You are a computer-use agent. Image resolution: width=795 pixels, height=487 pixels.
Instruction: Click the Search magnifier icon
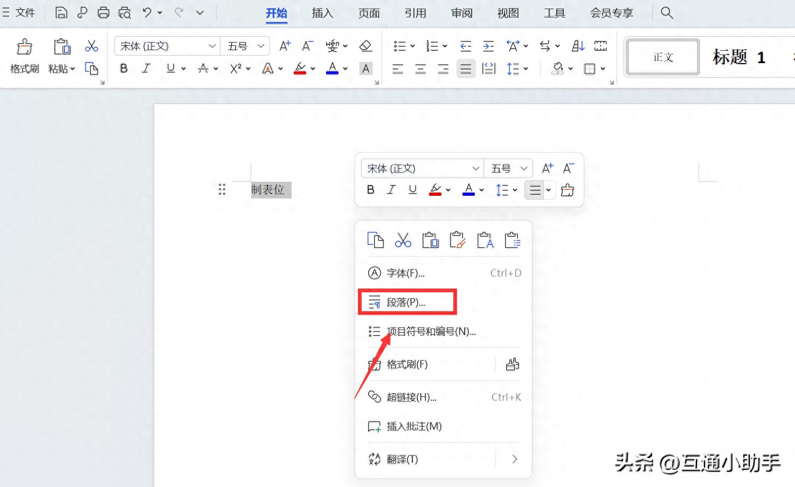pyautogui.click(x=667, y=12)
